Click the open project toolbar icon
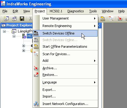This screenshot has height=108, width=127. [14, 19]
